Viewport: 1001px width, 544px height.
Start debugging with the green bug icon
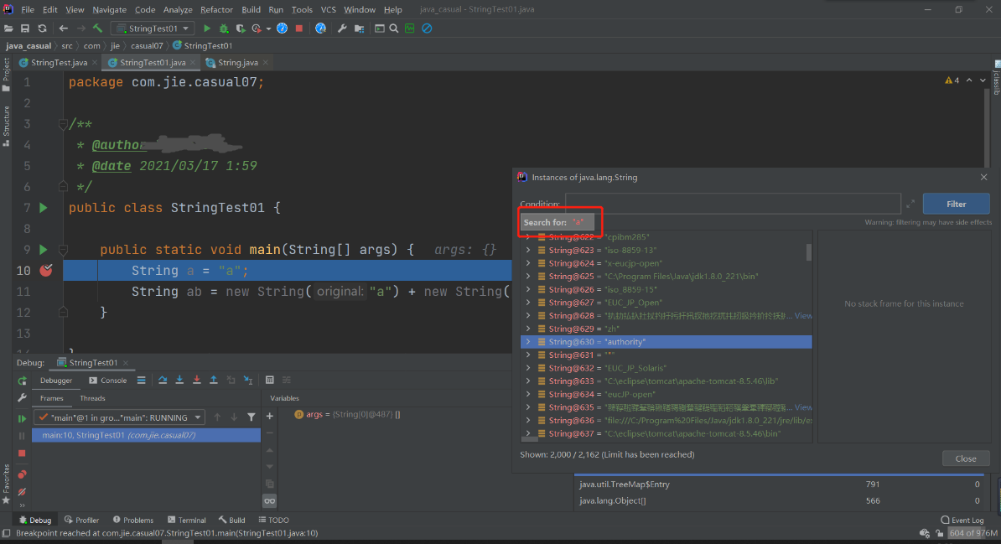[x=224, y=28]
